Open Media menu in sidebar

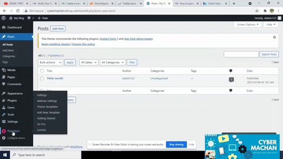pos(11,70)
